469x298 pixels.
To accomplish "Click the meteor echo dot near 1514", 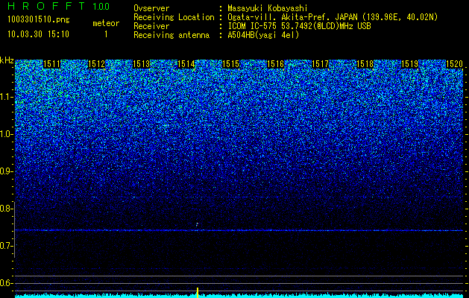I will (x=197, y=224).
